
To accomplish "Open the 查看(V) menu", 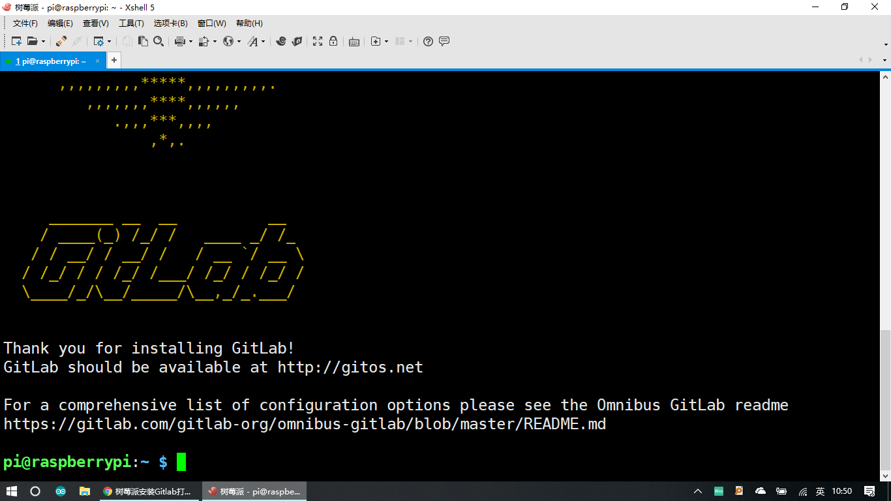I will click(x=95, y=23).
